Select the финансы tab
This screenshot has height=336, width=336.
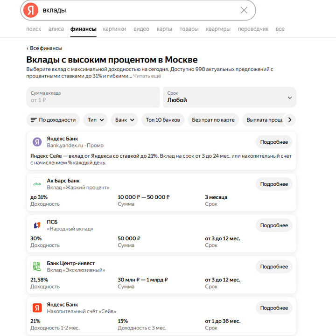pos(84,29)
